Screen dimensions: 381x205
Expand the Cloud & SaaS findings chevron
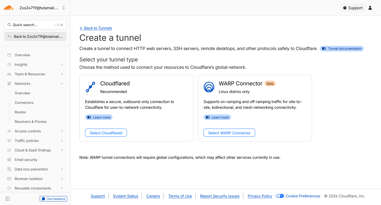pyautogui.click(x=62, y=150)
